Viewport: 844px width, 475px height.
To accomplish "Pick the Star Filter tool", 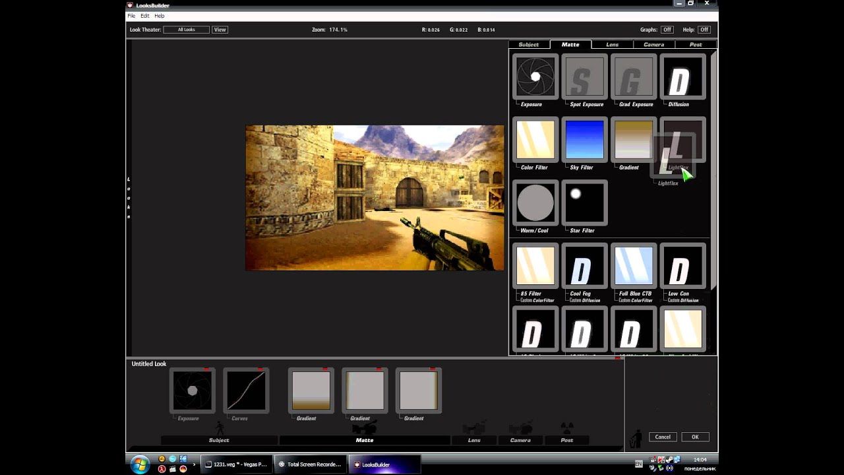I will point(584,203).
